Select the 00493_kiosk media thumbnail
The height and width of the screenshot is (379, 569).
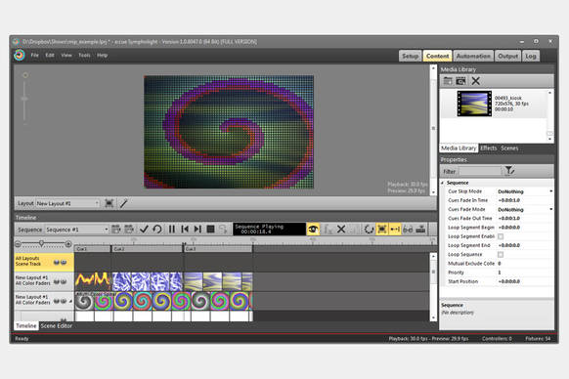point(474,104)
